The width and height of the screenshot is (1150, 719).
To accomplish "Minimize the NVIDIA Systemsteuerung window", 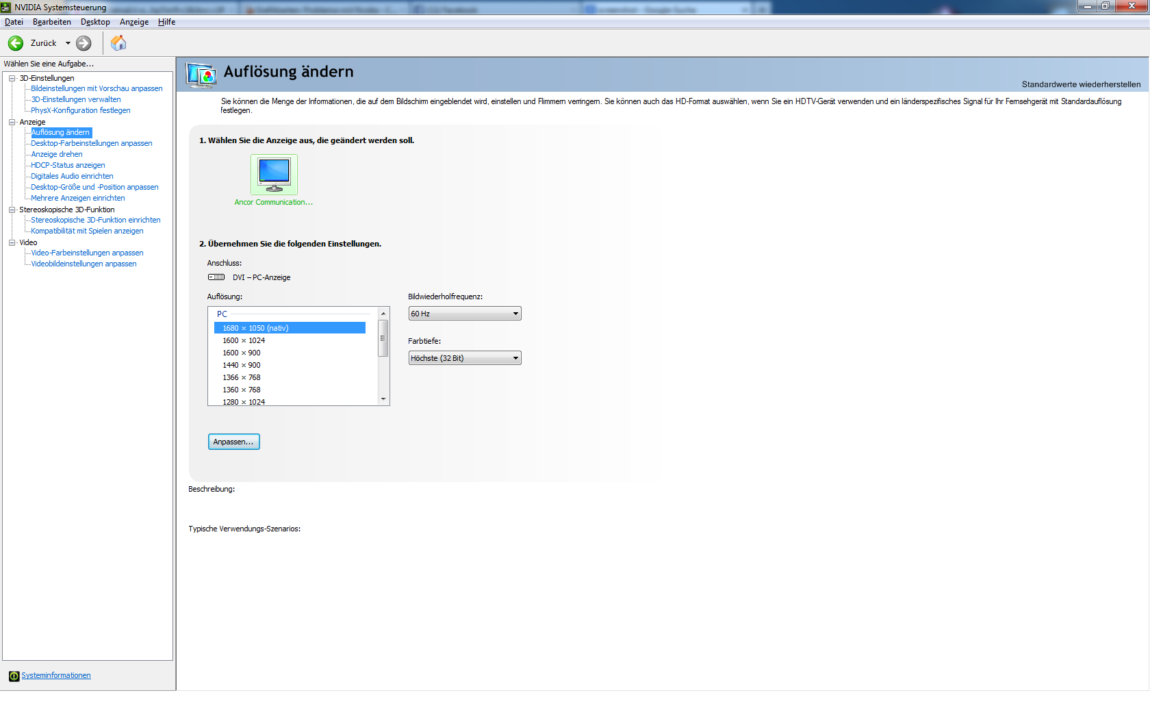I will coord(1087,6).
